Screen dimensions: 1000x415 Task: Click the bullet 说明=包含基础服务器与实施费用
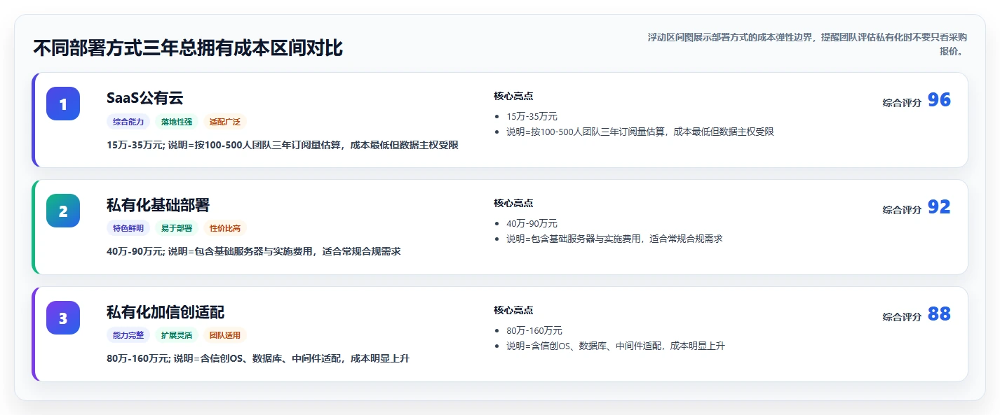(x=614, y=239)
